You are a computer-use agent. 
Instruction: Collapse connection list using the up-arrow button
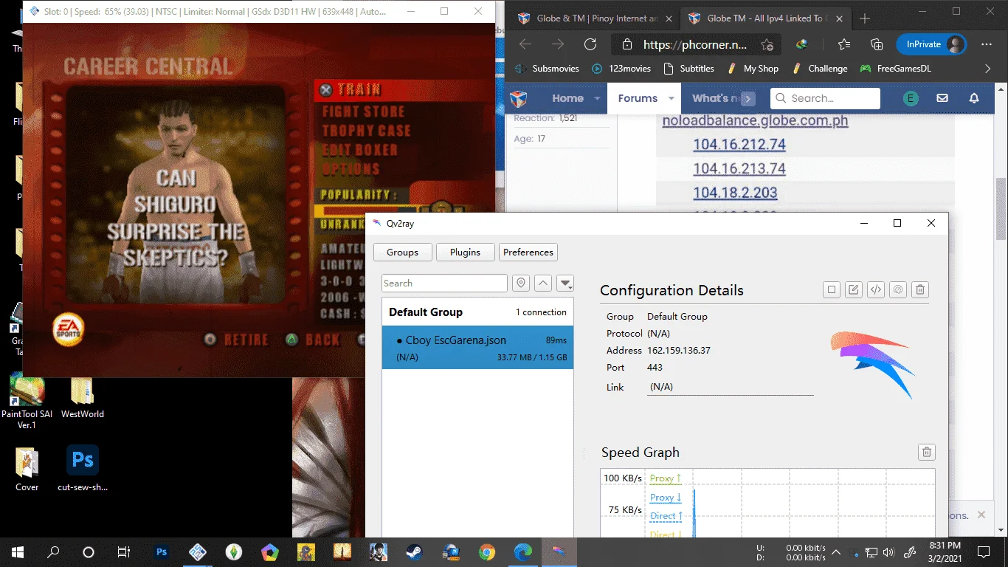[x=543, y=283]
